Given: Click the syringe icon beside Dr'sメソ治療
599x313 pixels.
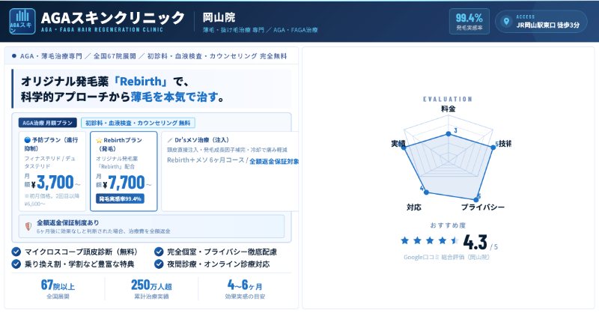Looking at the screenshot, I should click(x=170, y=140).
